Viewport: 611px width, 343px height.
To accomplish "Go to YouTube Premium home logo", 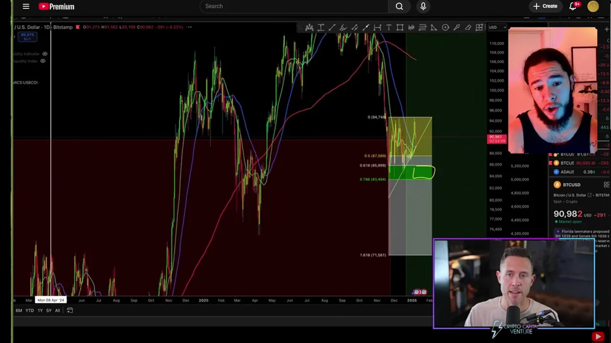I will point(56,6).
